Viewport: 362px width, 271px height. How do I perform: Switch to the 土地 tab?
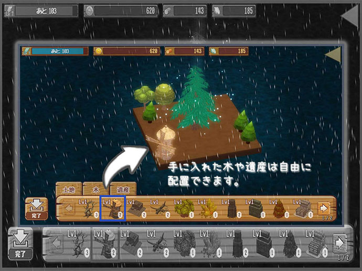(x=69, y=190)
